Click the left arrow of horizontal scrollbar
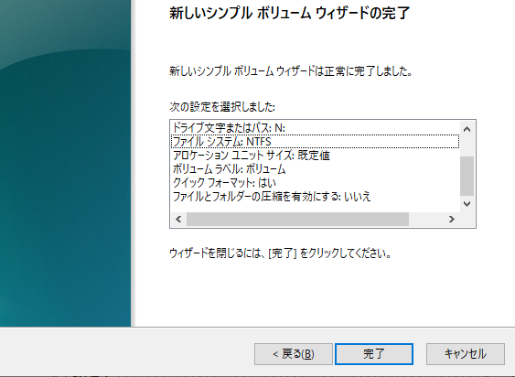Screen dimensions: 515x377 [178, 219]
